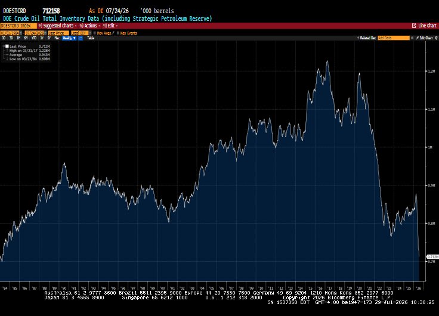Select the YTD time range
439x316 pixels.
(x=34, y=38)
